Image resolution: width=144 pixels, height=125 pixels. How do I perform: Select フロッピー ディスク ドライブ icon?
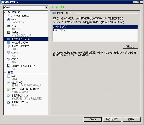pos(9,66)
